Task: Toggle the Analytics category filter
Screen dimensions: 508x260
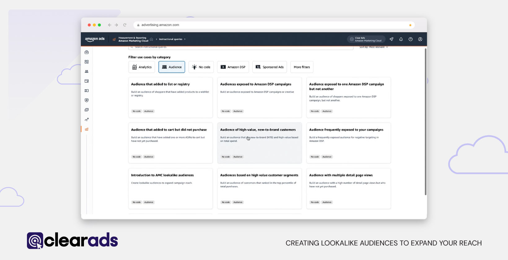Action: point(142,67)
